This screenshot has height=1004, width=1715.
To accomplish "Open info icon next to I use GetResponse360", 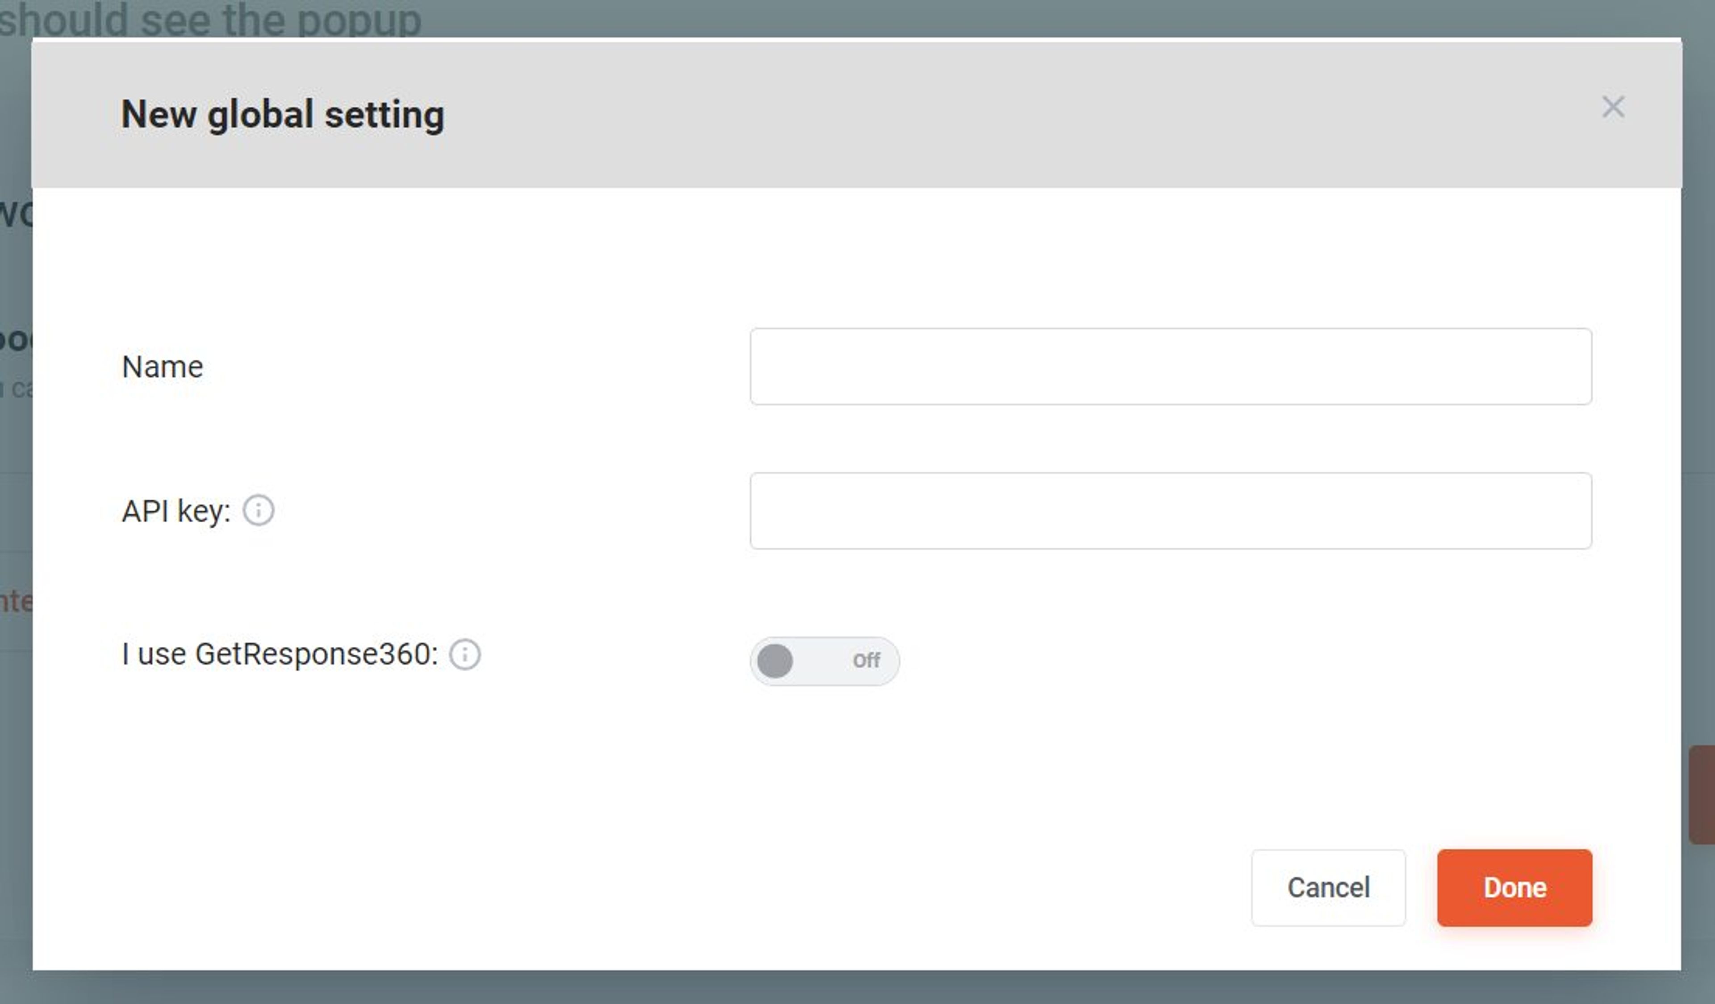I will pos(465,654).
